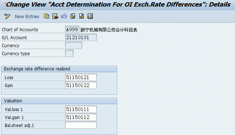235x135 pixels.
Task: Click the Loss label
Action: [x=9, y=77]
